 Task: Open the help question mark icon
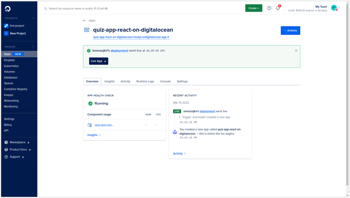[269, 8]
